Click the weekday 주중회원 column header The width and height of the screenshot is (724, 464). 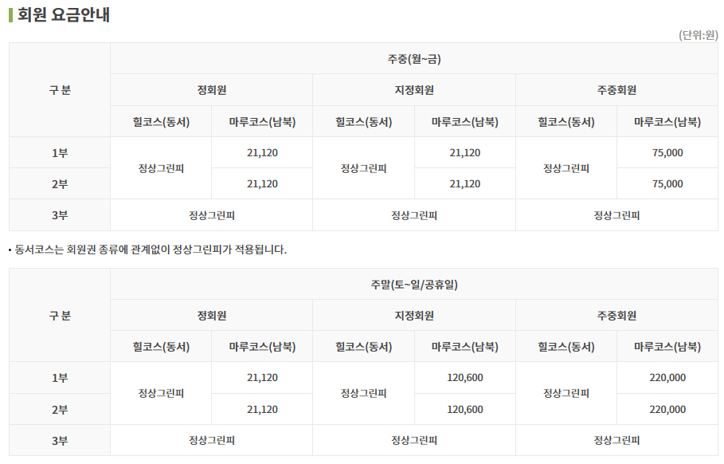click(617, 90)
